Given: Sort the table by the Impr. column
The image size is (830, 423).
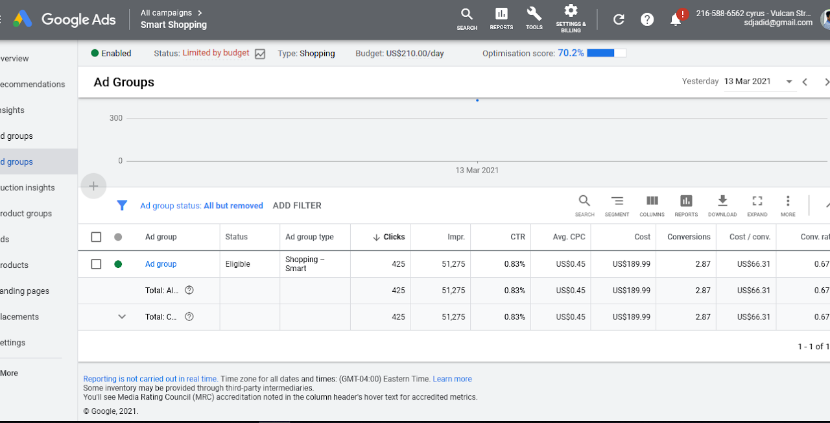Looking at the screenshot, I should click(x=456, y=237).
